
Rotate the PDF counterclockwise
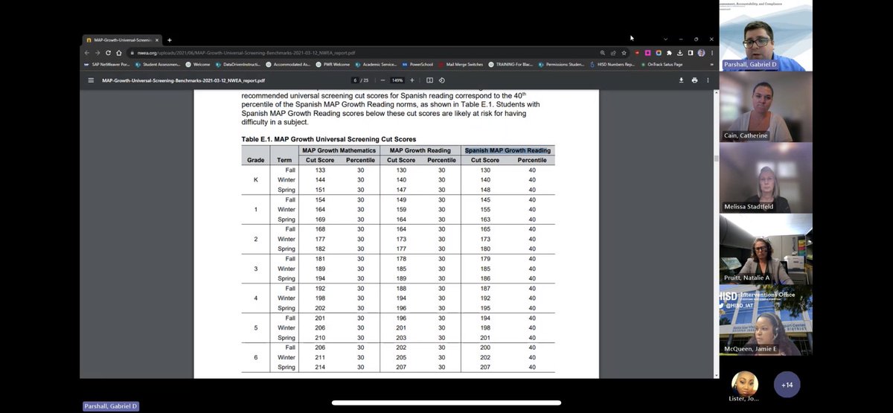pyautogui.click(x=442, y=80)
